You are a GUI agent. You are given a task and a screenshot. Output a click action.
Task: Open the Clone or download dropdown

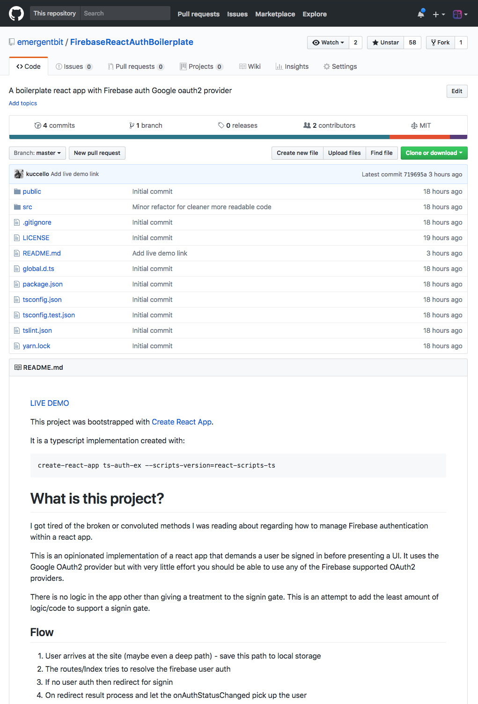click(434, 153)
